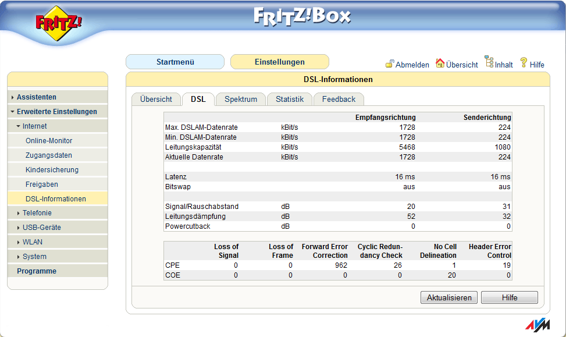Click the DSL-Informationen panel title

pyautogui.click(x=338, y=80)
